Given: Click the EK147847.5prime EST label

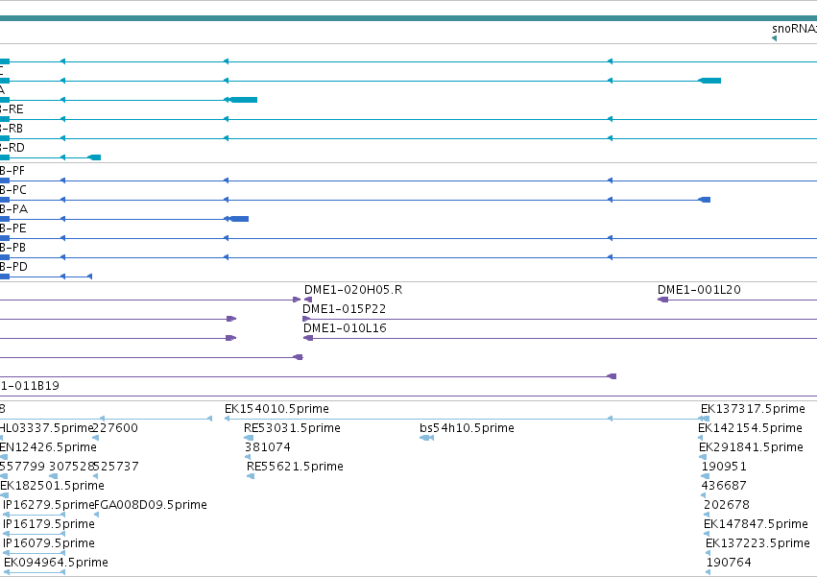Looking at the screenshot, I should [756, 524].
